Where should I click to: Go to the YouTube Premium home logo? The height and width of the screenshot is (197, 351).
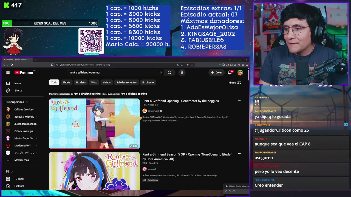coord(24,73)
